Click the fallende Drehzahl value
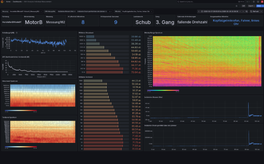 tap(192, 22)
